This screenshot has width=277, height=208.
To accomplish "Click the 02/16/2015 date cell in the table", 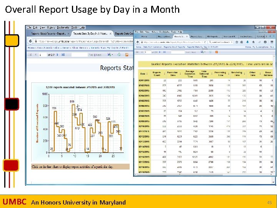I will point(144,157).
